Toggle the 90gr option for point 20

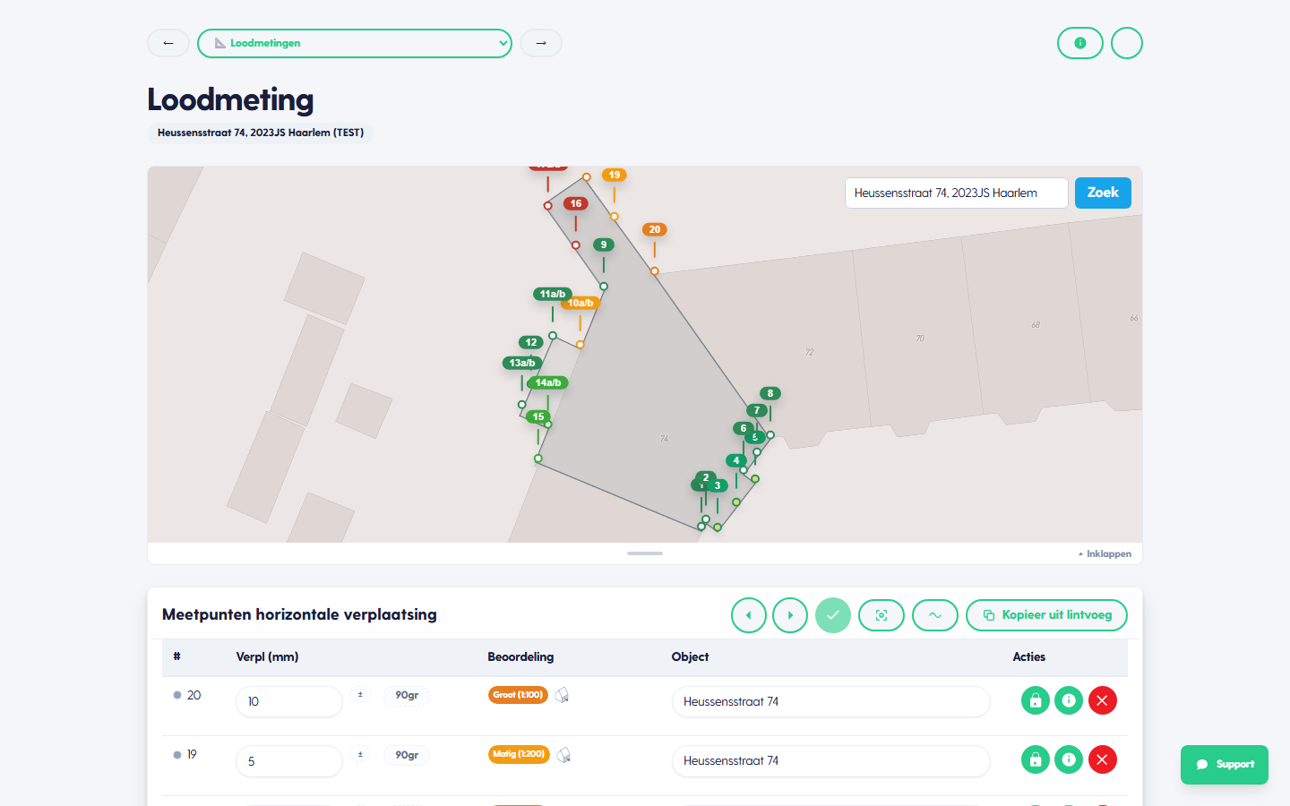point(407,695)
